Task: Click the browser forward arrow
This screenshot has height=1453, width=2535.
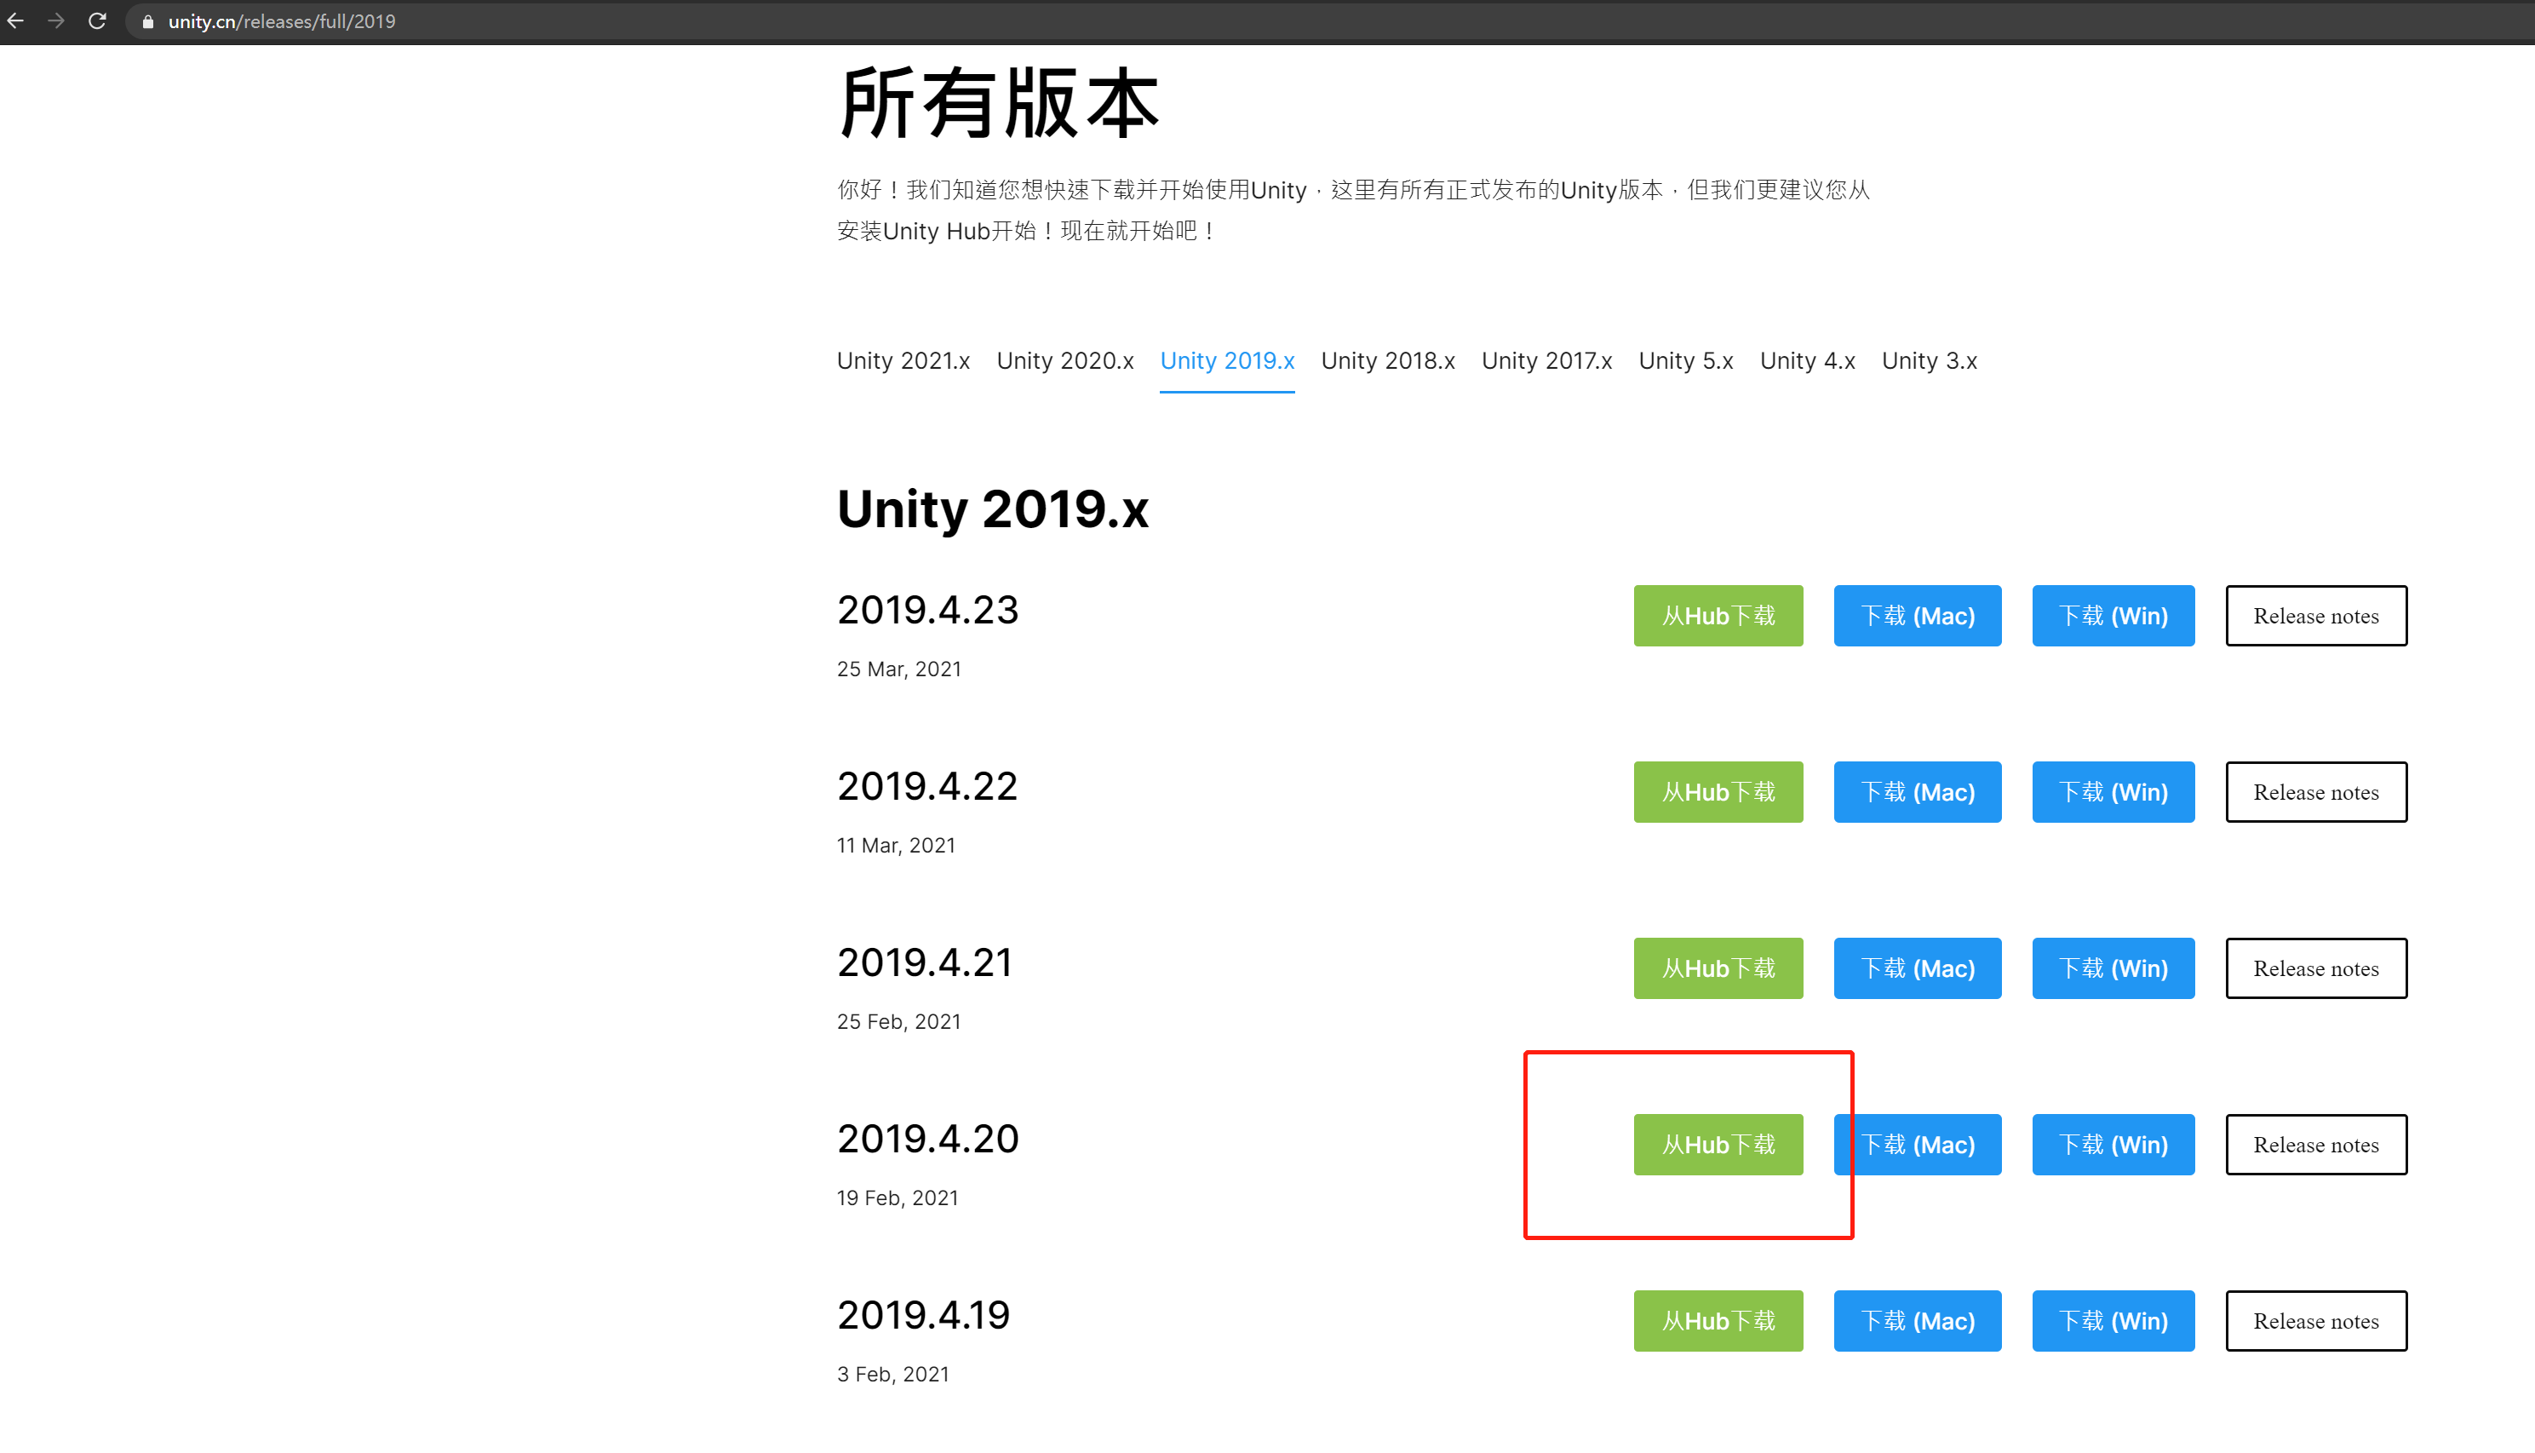Action: coord(56,21)
